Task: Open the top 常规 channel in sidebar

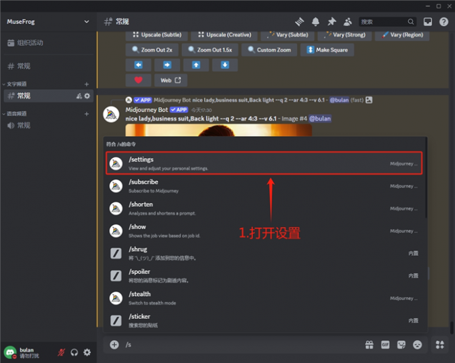Action: pos(48,66)
